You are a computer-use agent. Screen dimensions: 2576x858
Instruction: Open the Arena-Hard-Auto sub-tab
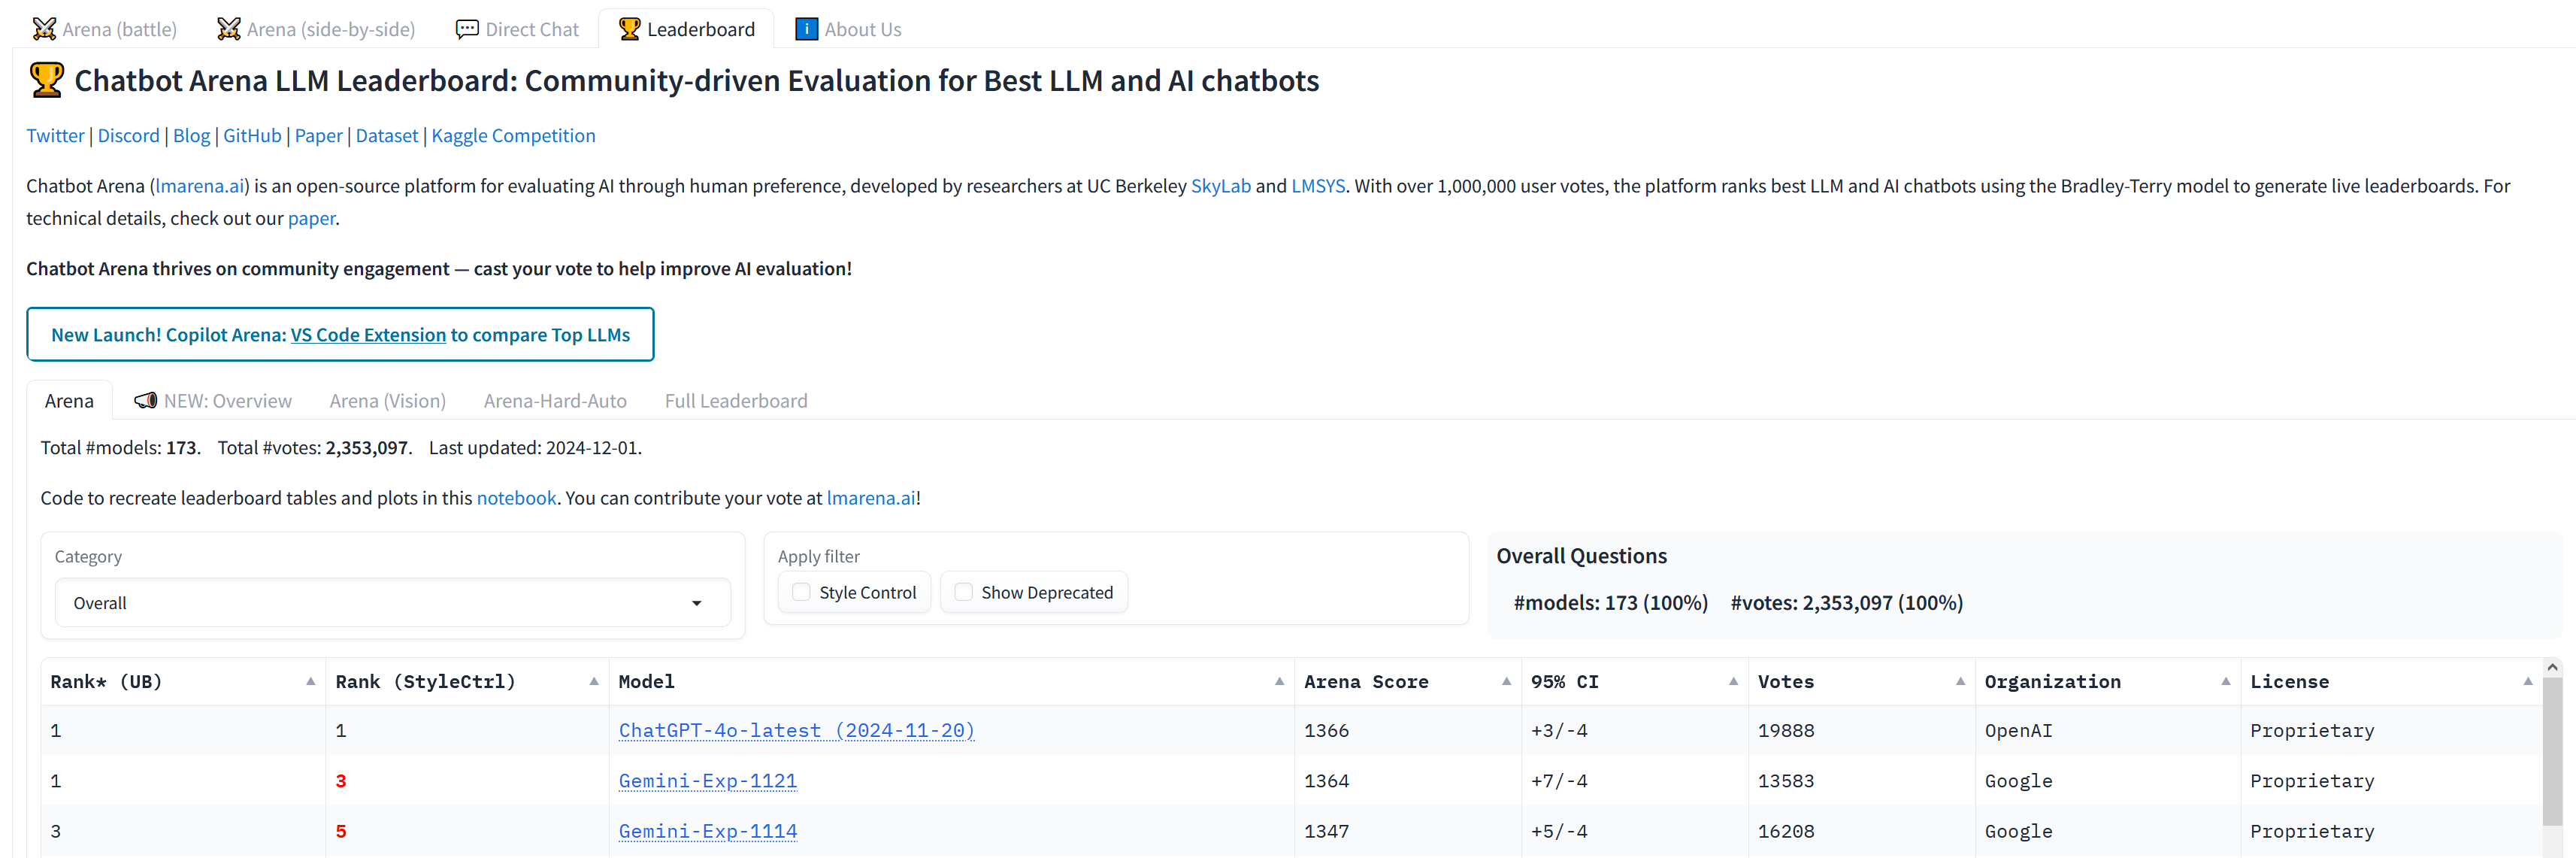555,400
